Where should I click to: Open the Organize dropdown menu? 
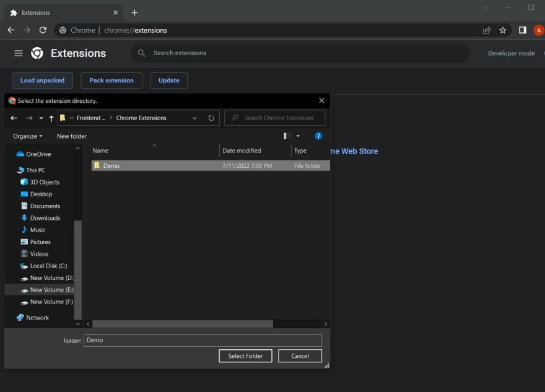[28, 136]
